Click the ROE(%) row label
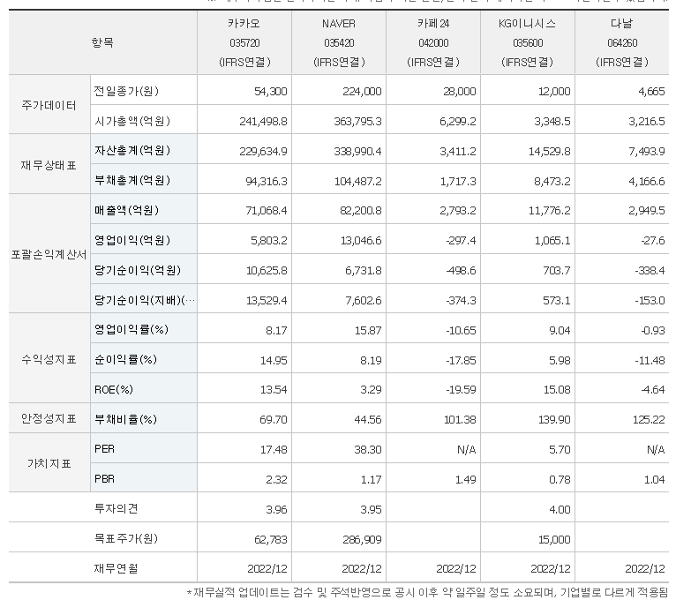Image resolution: width=676 pixels, height=600 pixels. (114, 390)
